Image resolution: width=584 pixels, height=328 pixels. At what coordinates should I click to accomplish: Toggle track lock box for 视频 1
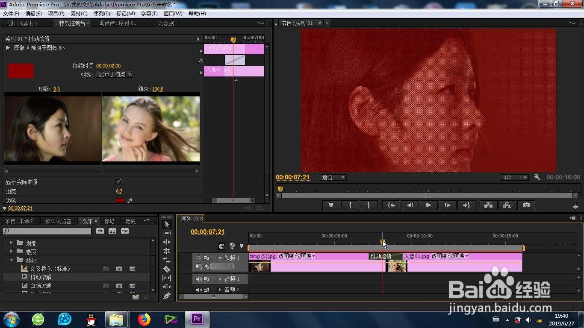214,258
